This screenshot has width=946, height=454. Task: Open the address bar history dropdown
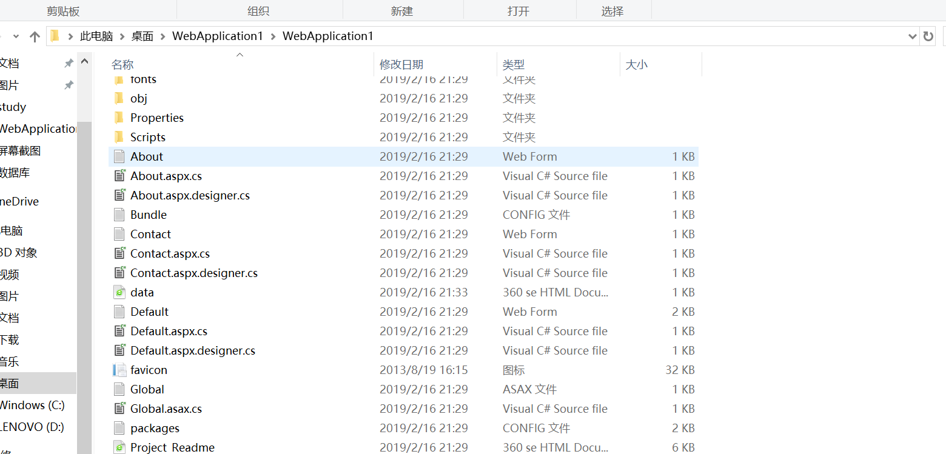pyautogui.click(x=912, y=36)
